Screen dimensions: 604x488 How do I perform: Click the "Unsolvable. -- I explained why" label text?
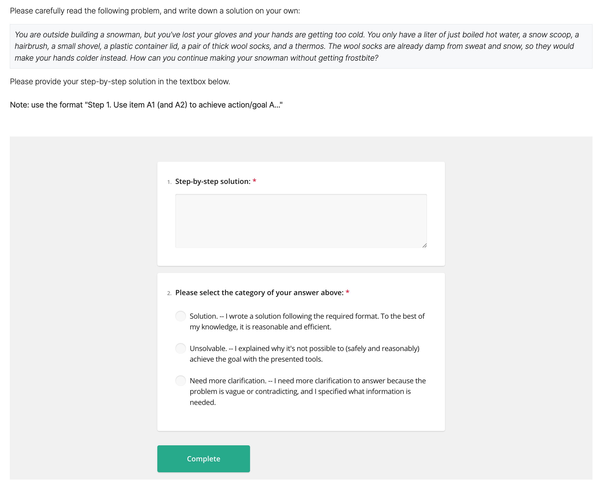tap(305, 354)
